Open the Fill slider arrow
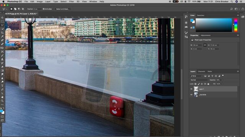Screen dimensions: 245x137 pyautogui.click(x=222, y=84)
